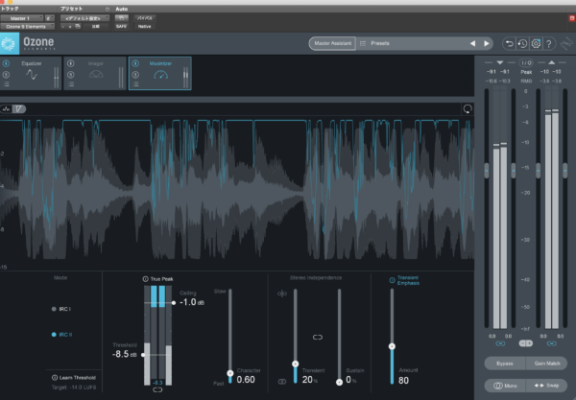Open the undo history
576x400 pixels.
click(x=523, y=44)
